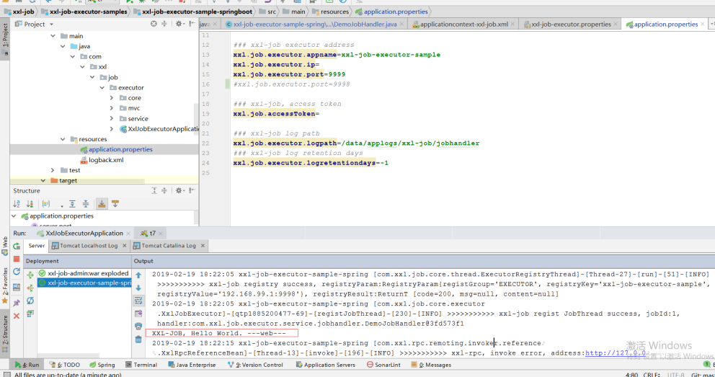Open artifacts configuration icon in Deployment
This screenshot has height=377, width=715.
(x=30, y=313)
